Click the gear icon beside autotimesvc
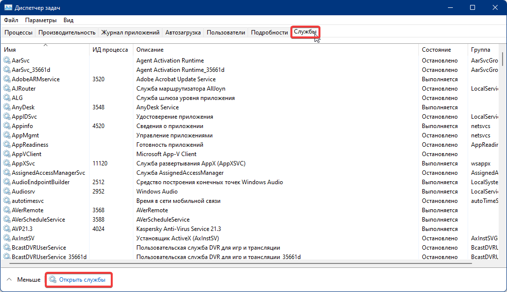 [x=7, y=201]
